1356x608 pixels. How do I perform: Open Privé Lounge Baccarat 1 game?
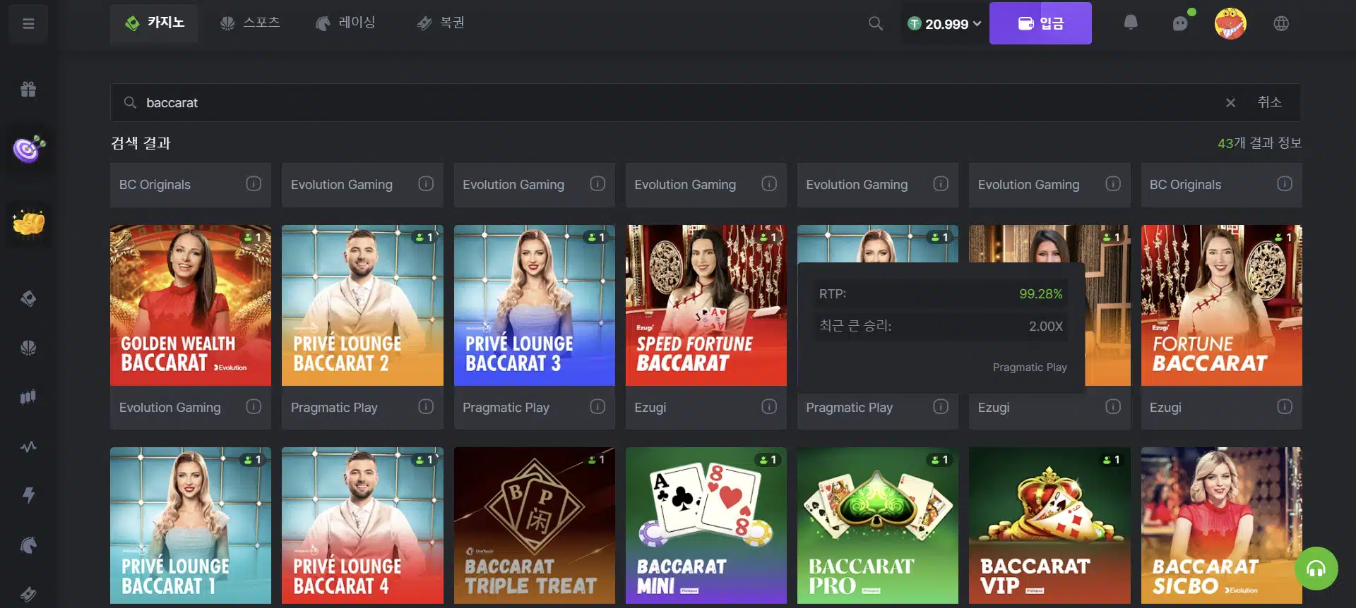(x=191, y=525)
